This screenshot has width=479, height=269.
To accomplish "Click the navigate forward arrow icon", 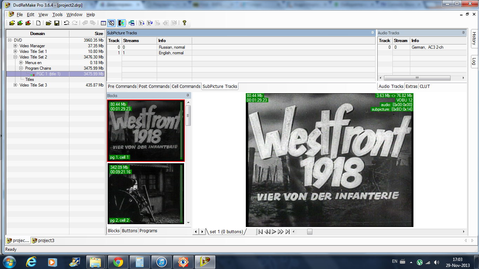I will 93,23.
